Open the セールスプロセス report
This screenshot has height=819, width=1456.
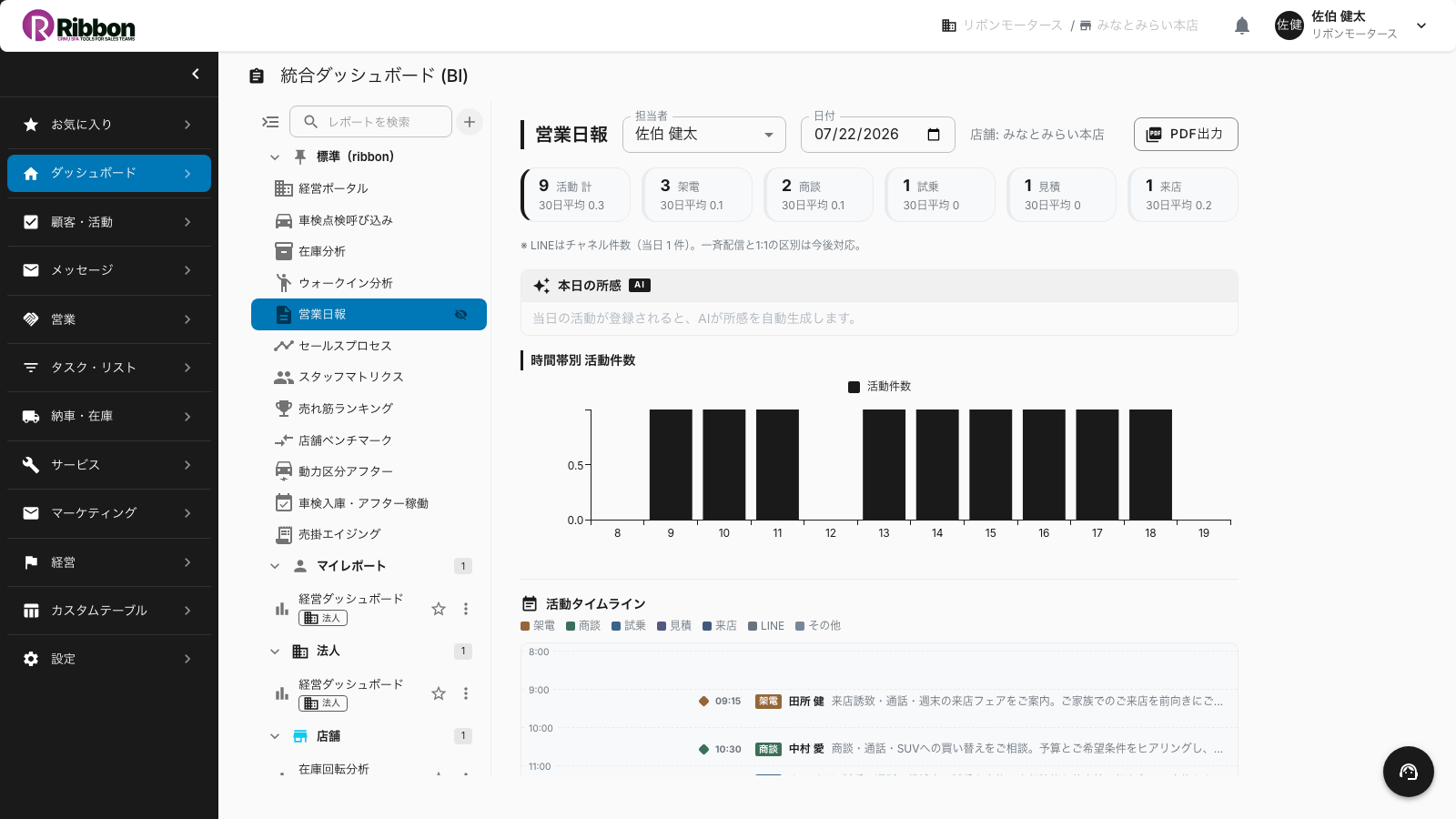tap(369, 346)
